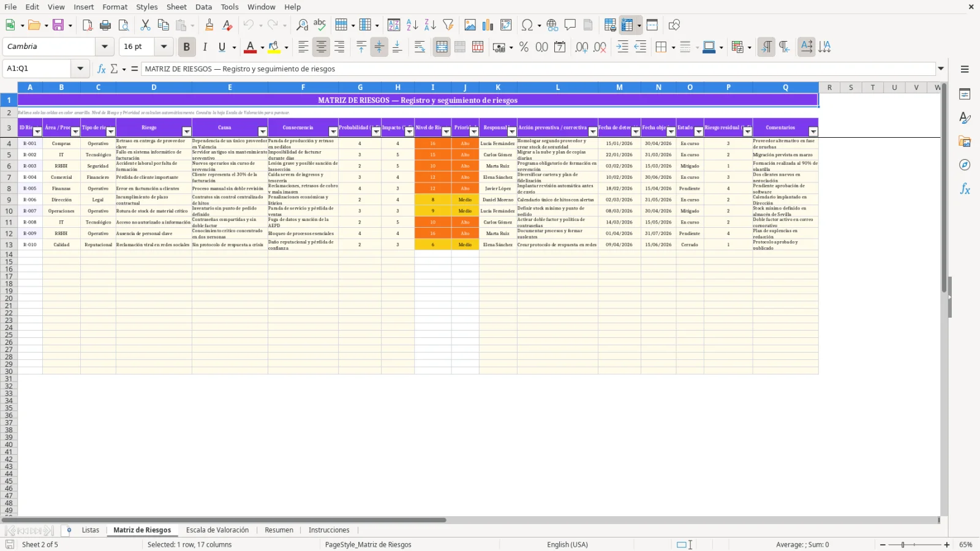This screenshot has width=980, height=551.
Task: Click the Merge and Center Cells icon
Action: (x=442, y=47)
